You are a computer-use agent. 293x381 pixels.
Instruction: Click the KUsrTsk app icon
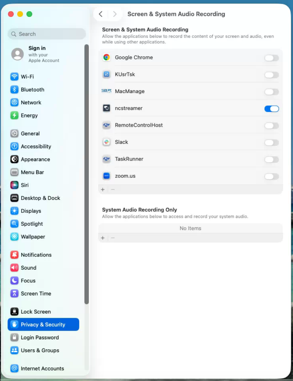pyautogui.click(x=106, y=74)
